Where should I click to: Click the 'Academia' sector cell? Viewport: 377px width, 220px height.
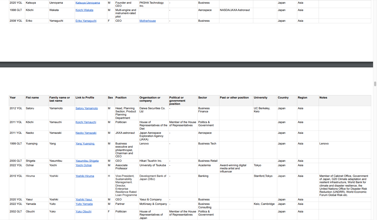[208, 168]
